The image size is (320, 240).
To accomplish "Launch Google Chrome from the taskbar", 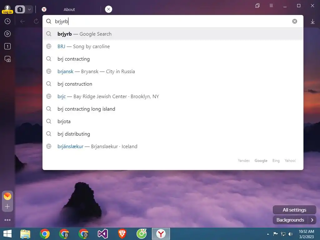I will point(45,234).
